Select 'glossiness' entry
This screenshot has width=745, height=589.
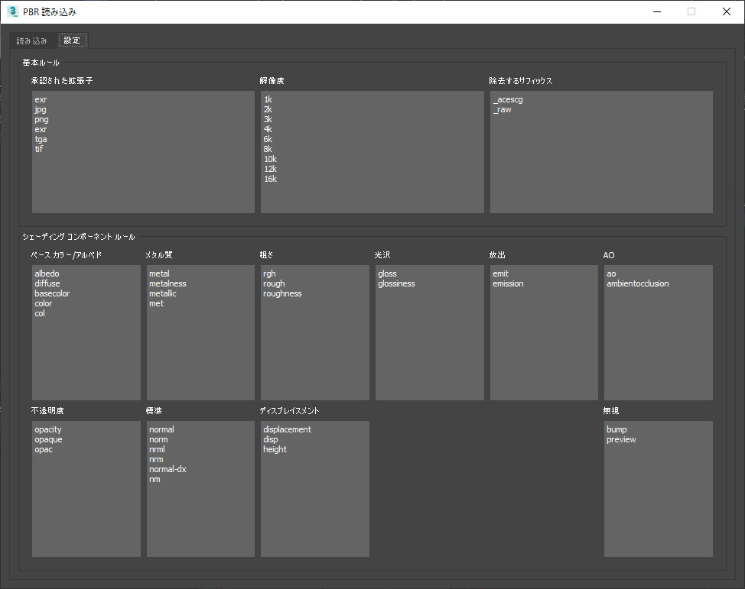(x=396, y=284)
